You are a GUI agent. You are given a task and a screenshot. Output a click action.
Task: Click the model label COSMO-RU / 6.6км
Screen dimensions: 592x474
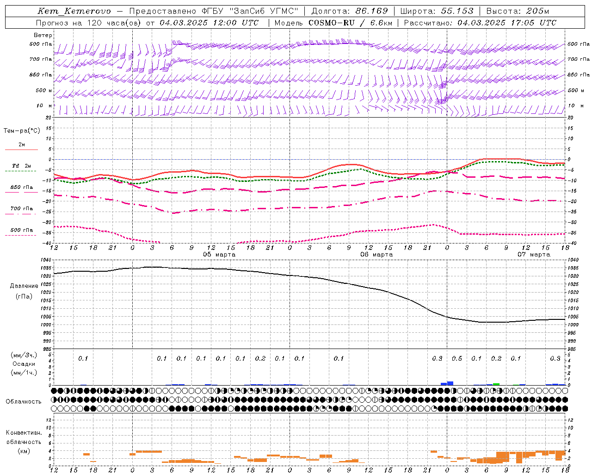[x=350, y=23]
